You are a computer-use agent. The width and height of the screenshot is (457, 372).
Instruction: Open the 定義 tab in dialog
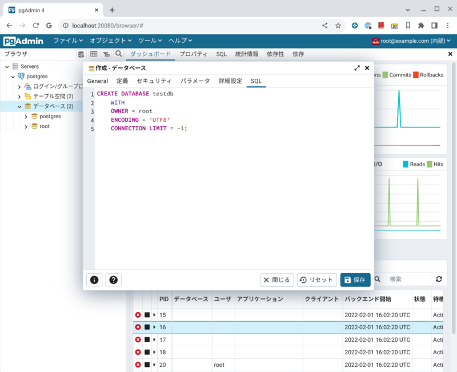click(x=122, y=81)
